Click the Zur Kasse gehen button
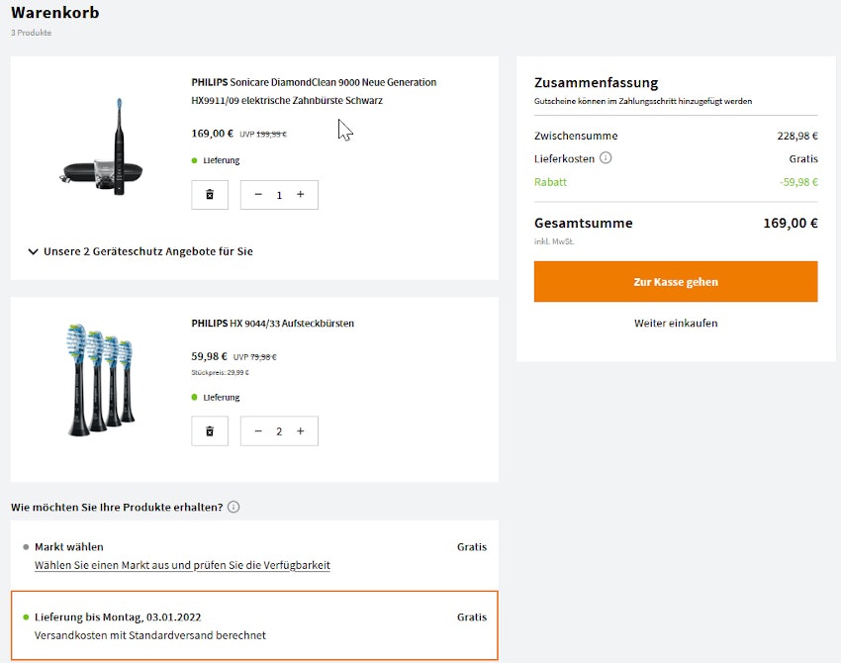Screen dimensions: 841x663 pos(676,281)
